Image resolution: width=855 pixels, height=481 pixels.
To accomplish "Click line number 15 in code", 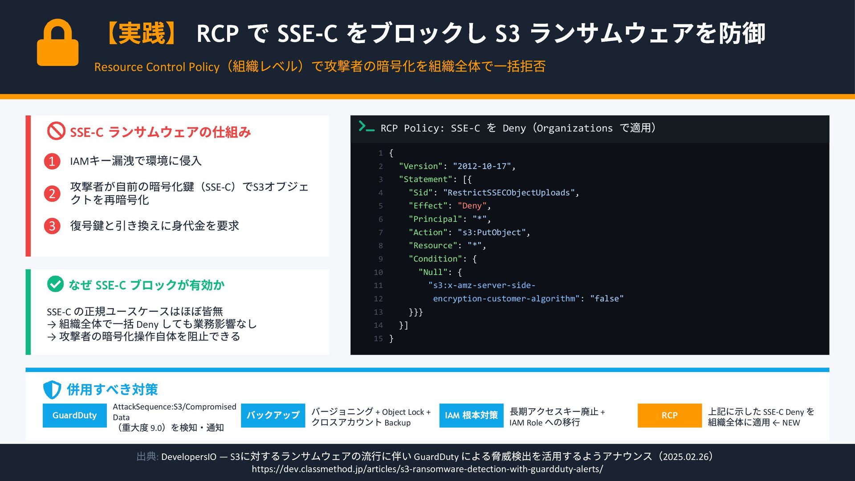I will pos(378,338).
